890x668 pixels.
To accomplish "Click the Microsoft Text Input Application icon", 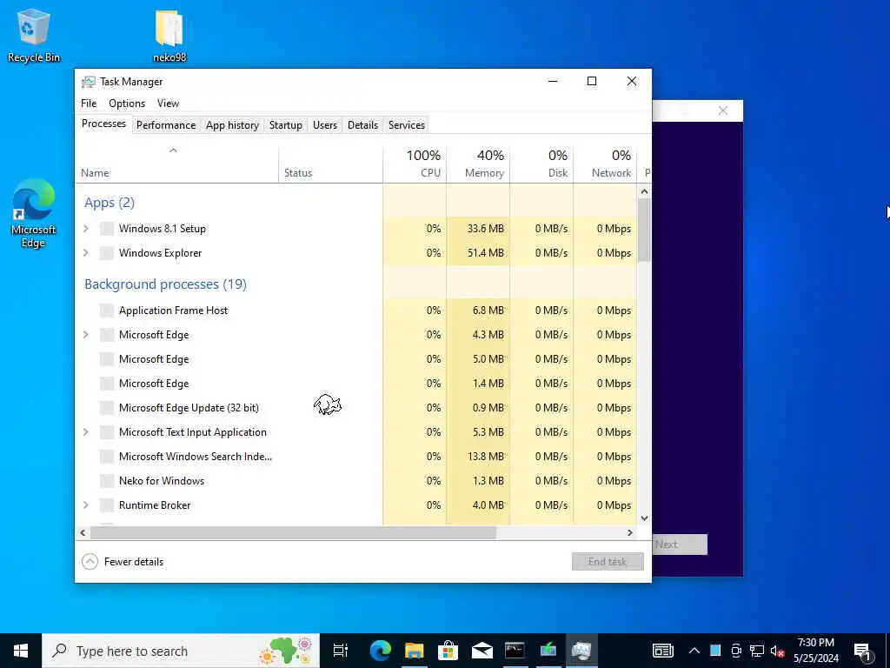I will click(107, 432).
